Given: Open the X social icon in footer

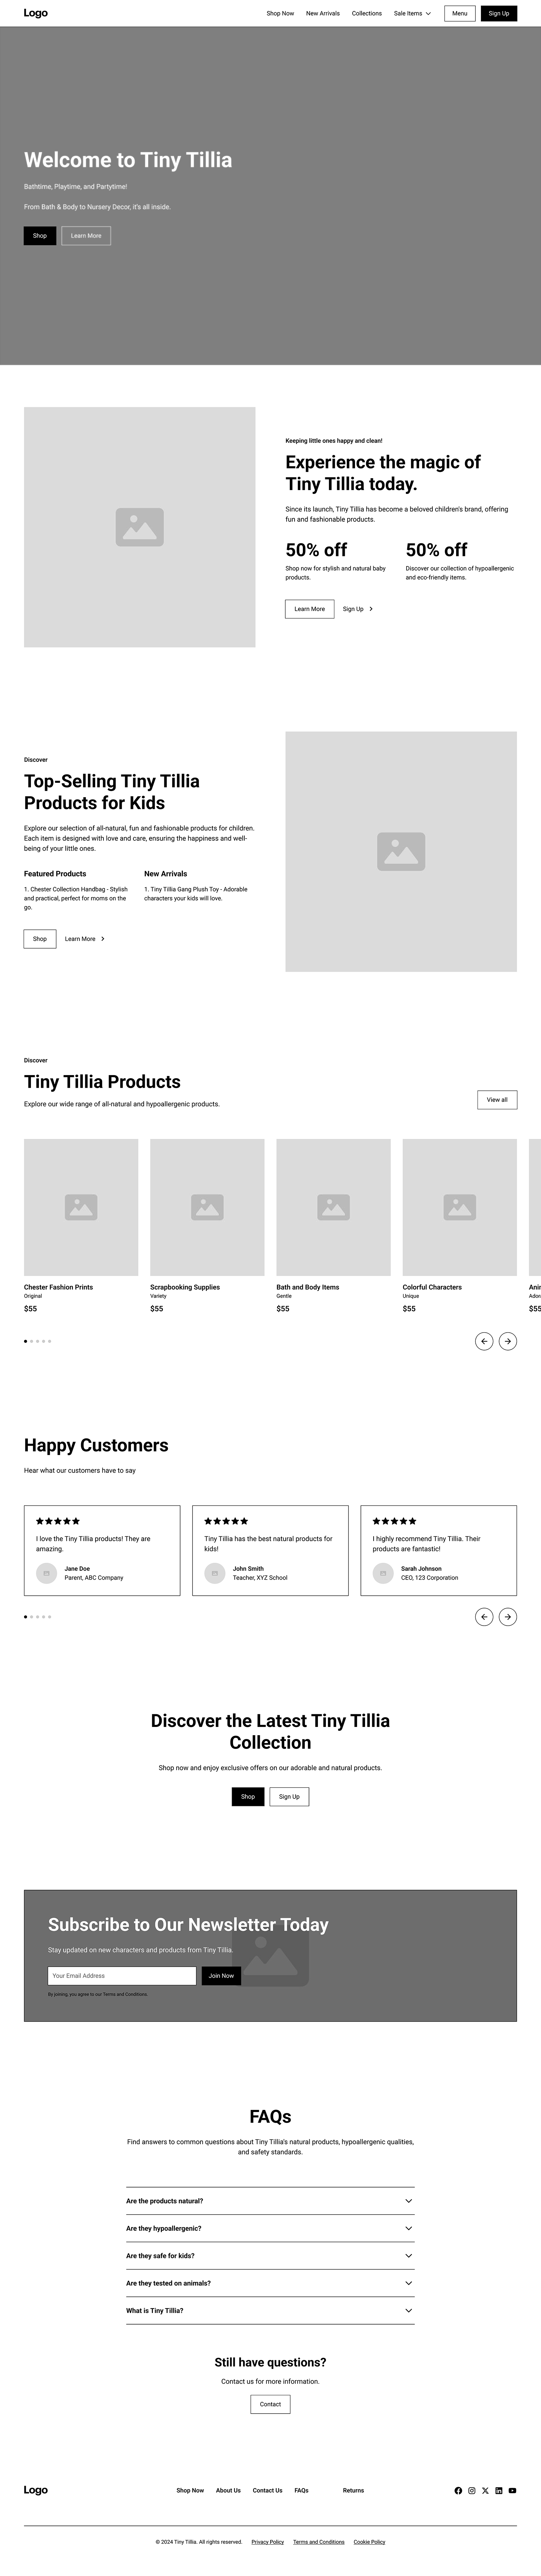Looking at the screenshot, I should pos(485,2490).
